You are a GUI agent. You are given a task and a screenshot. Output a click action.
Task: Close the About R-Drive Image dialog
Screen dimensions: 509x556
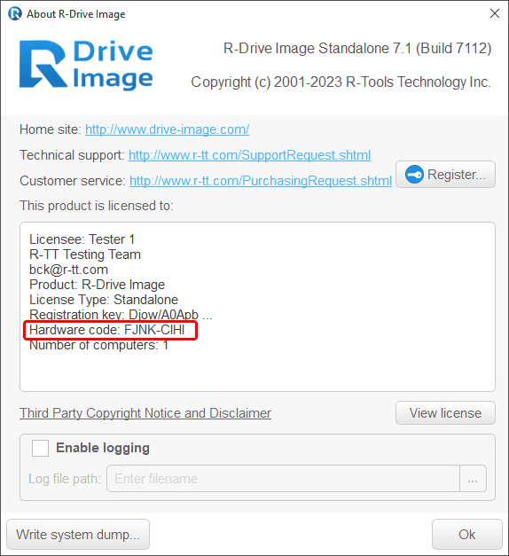click(x=495, y=13)
